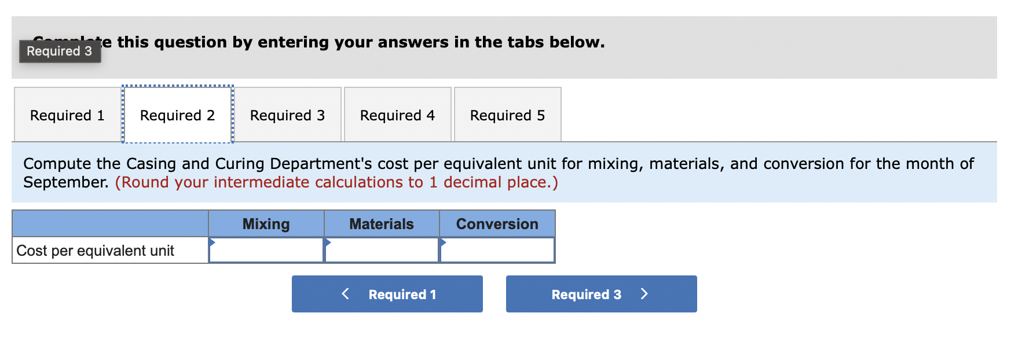Click the Mixing cost input field

point(266,250)
